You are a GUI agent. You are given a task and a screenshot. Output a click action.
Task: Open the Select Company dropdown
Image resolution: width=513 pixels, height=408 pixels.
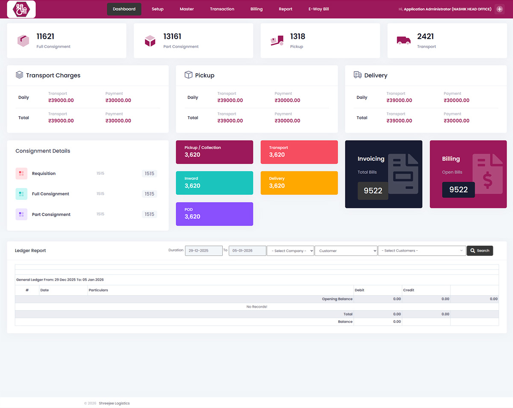(290, 251)
